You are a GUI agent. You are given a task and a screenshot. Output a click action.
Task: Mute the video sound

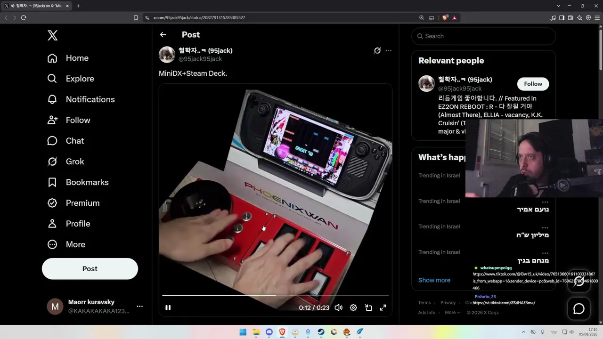338,307
